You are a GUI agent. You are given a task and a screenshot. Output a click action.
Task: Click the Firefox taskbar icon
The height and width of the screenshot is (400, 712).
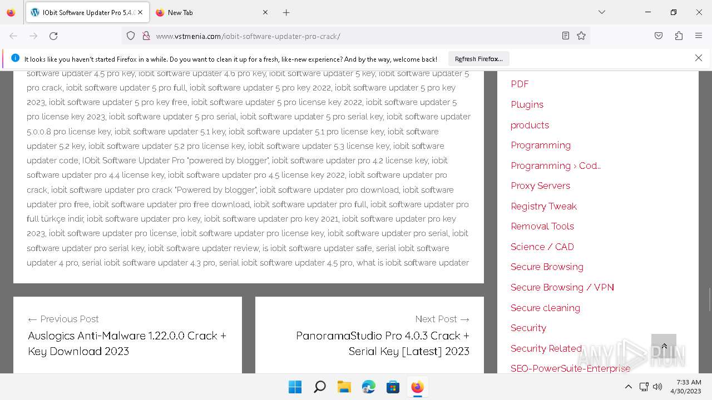pyautogui.click(x=417, y=387)
